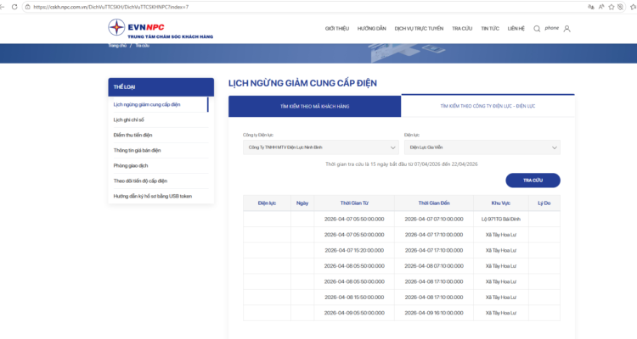Click the lock icon in address bar
637x339 pixels.
pos(28,6)
